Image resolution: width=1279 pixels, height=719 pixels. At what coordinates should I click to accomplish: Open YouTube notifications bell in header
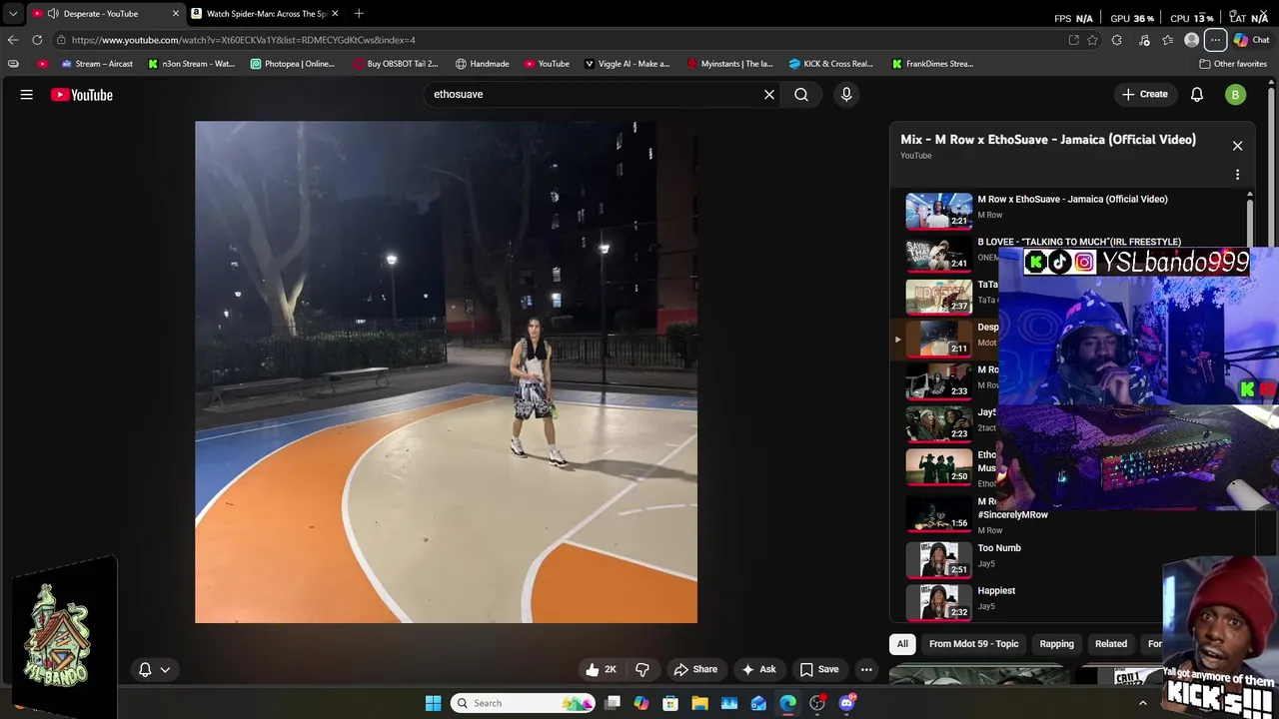[1197, 94]
